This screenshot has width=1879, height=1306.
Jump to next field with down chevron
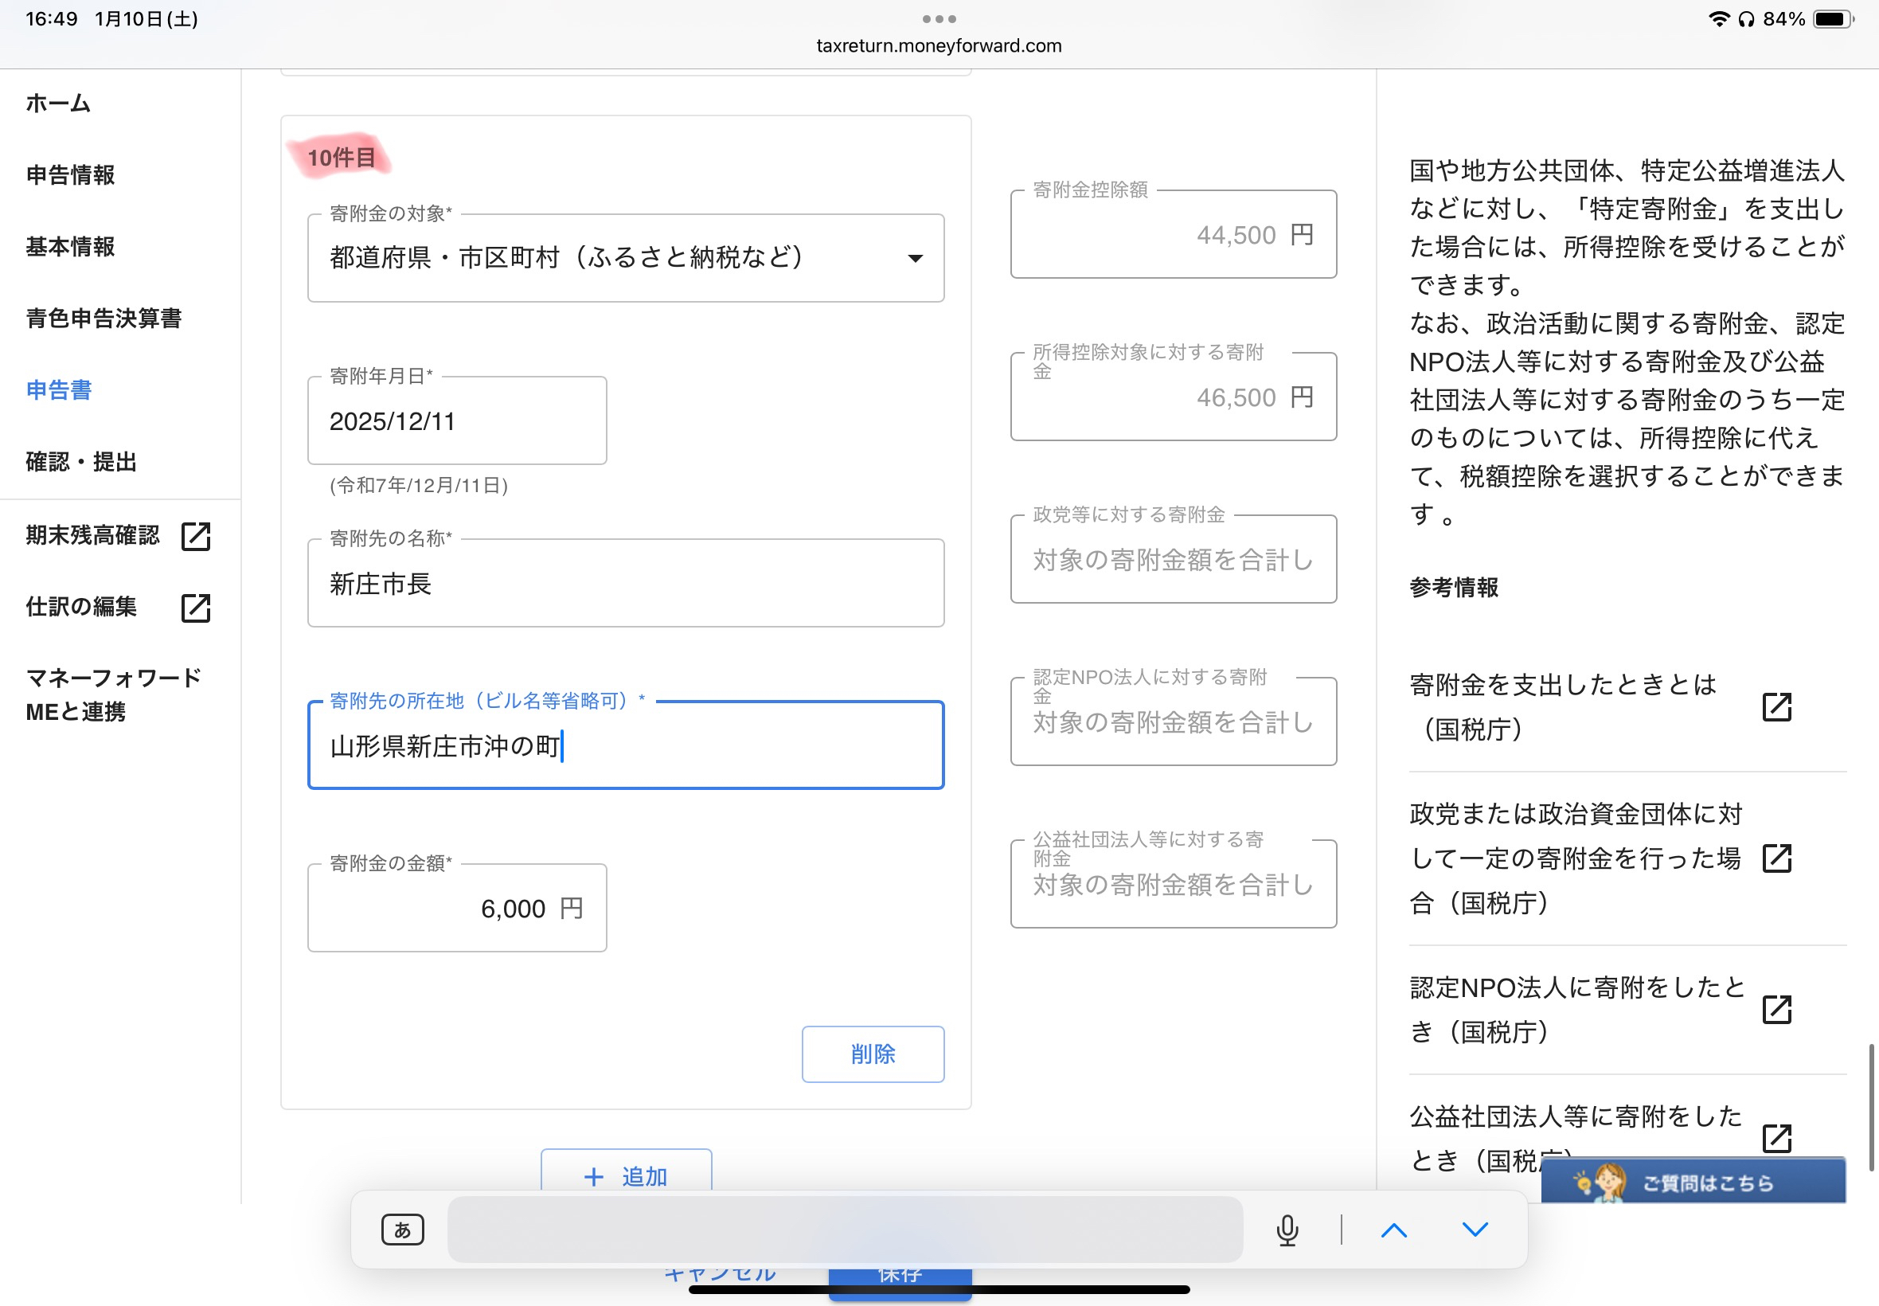(x=1475, y=1230)
